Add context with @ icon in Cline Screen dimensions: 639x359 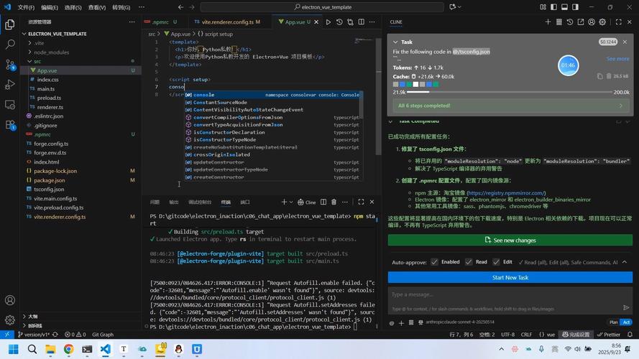coord(392,323)
